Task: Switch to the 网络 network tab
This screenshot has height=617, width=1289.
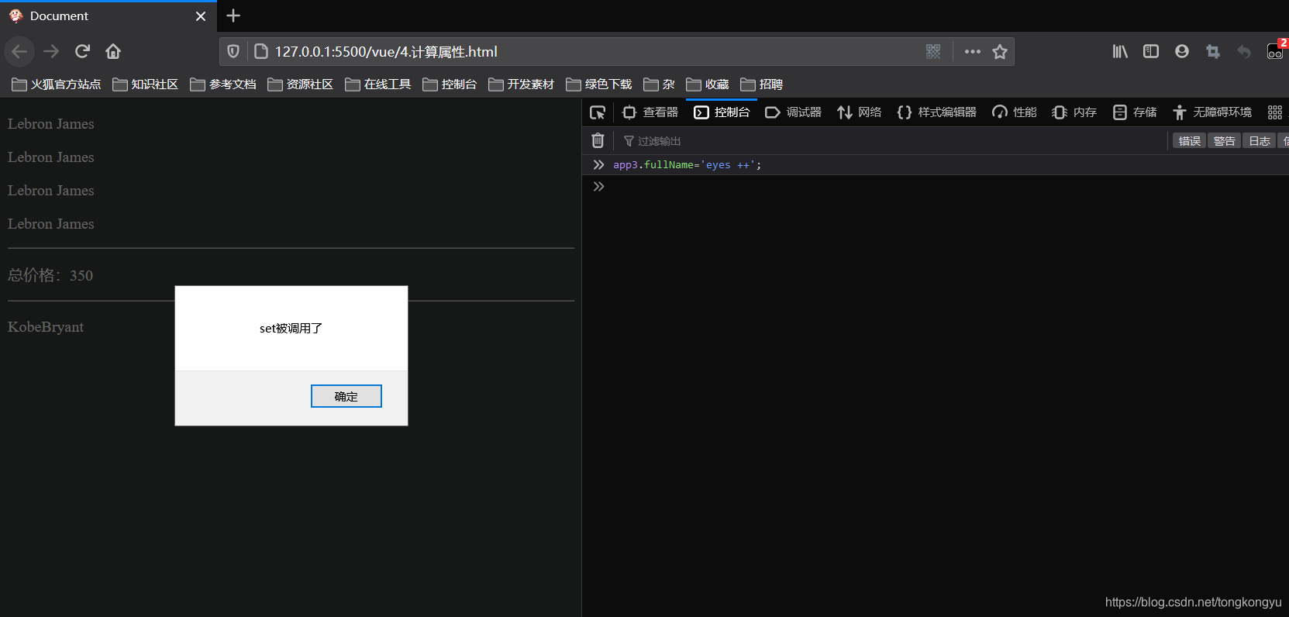Action: pos(859,112)
